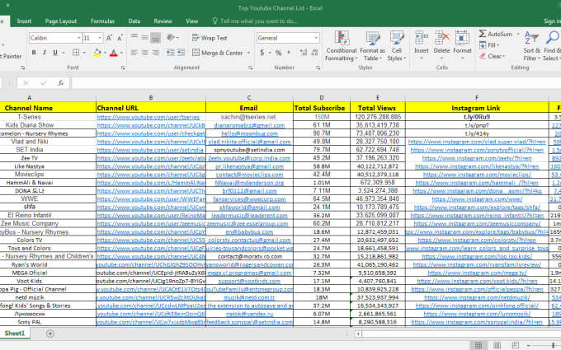
Task: Open font size dropdown
Action: tap(100, 38)
